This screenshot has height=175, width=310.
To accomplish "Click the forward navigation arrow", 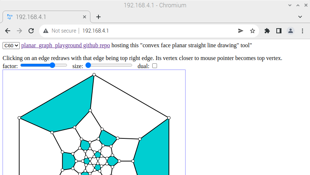I will [x=19, y=31].
